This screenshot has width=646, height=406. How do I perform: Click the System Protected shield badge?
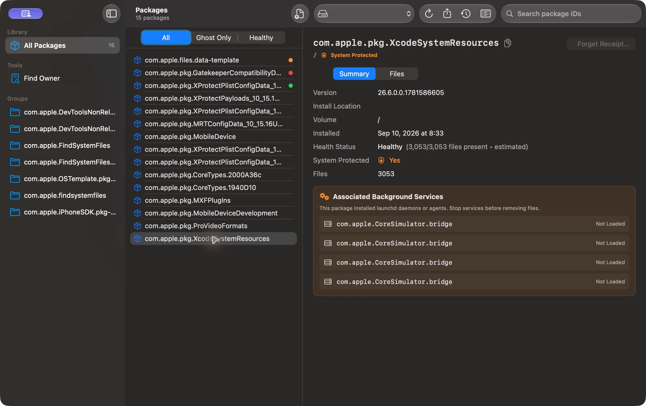(324, 55)
